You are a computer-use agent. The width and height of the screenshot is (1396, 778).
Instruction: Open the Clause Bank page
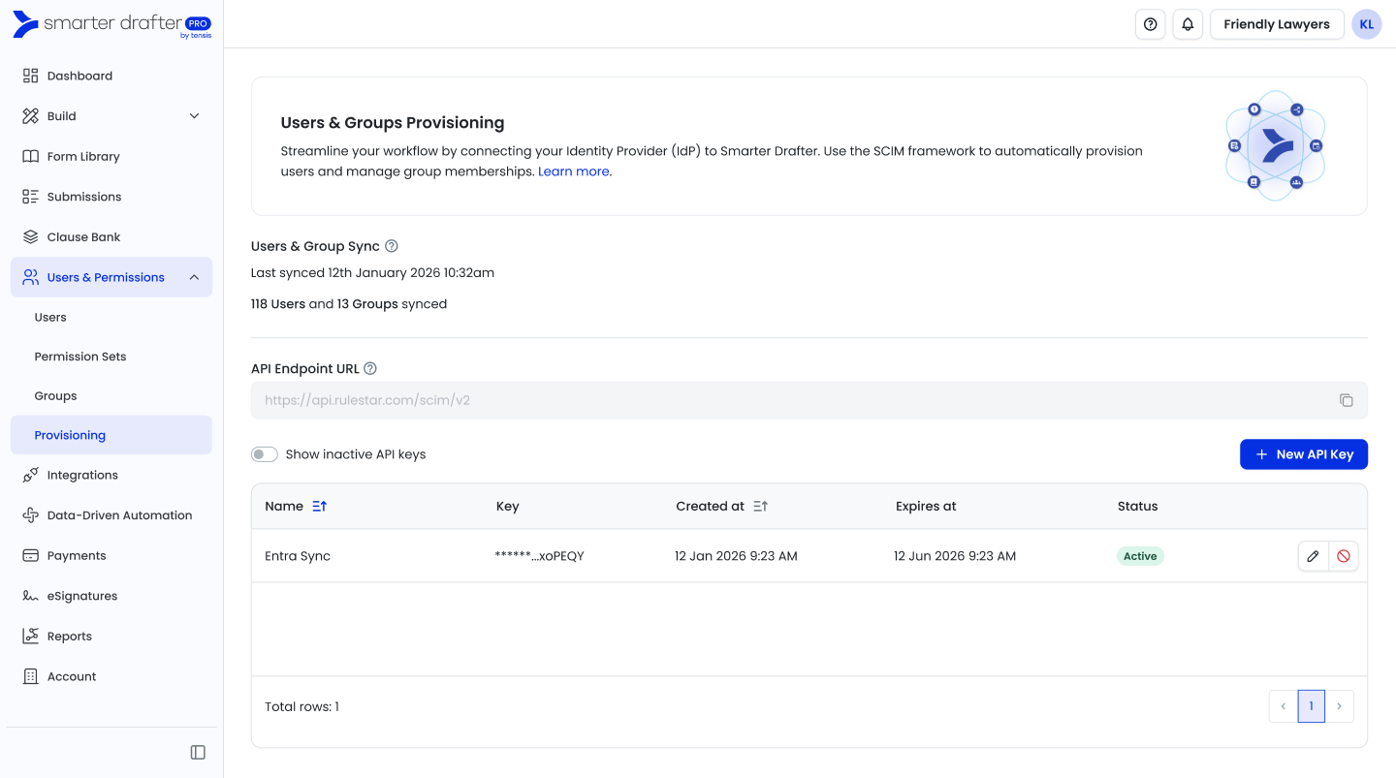pyautogui.click(x=83, y=237)
